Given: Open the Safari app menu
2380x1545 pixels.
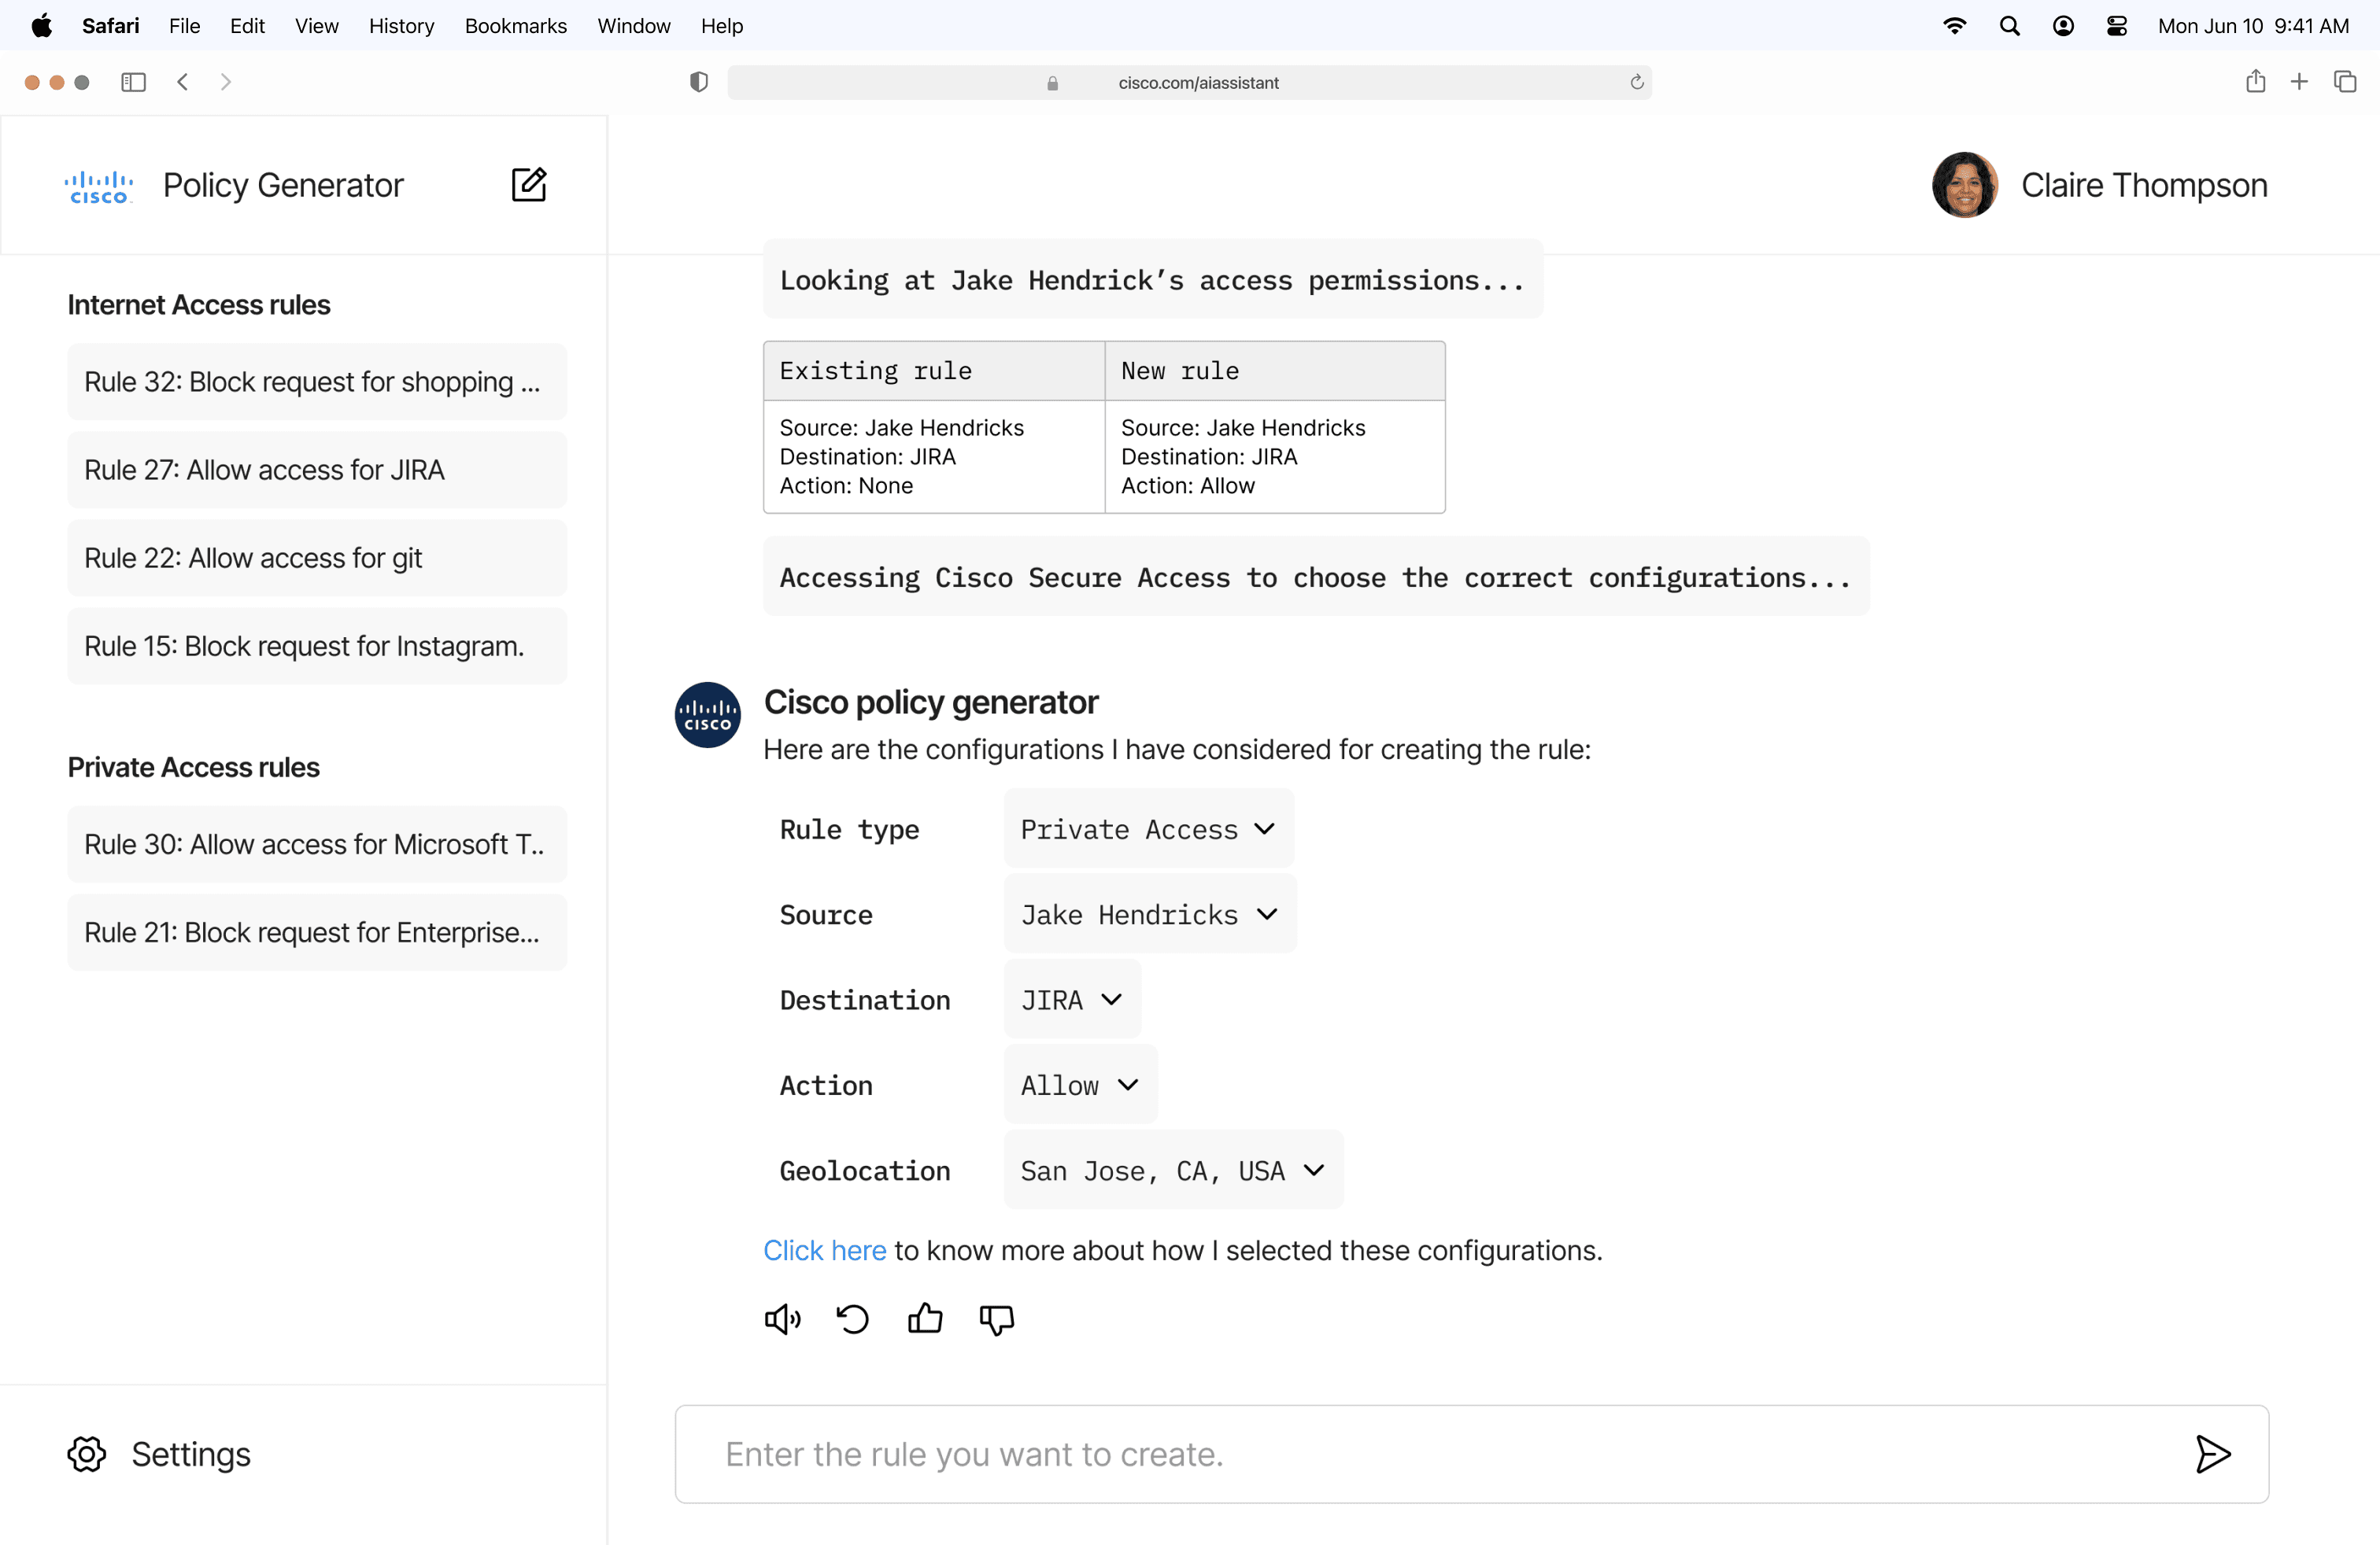Looking at the screenshot, I should [110, 26].
